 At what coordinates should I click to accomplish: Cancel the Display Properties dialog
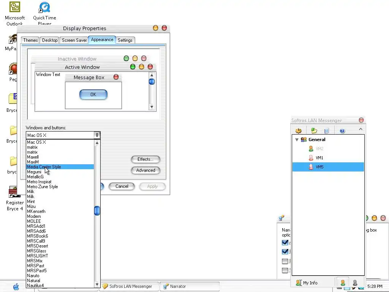(x=122, y=186)
